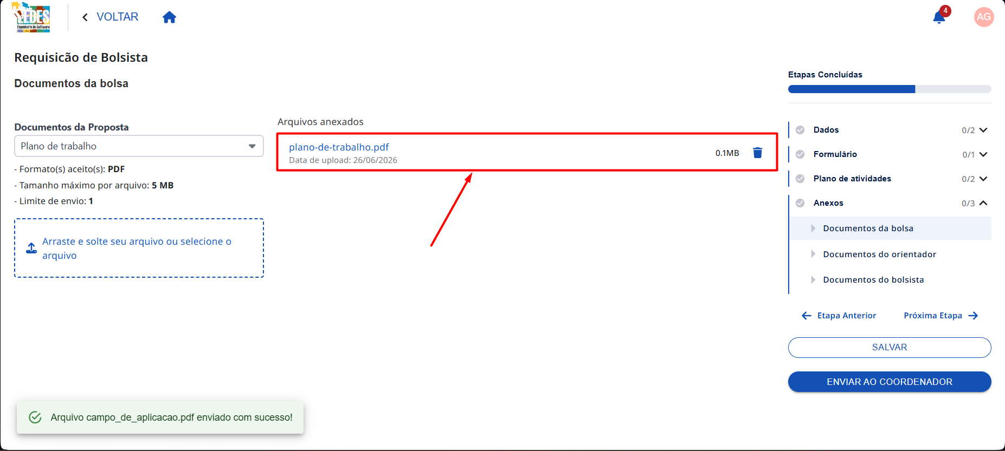Click triangle marker beside Documentos do orientador
1005x451 pixels.
(x=813, y=254)
